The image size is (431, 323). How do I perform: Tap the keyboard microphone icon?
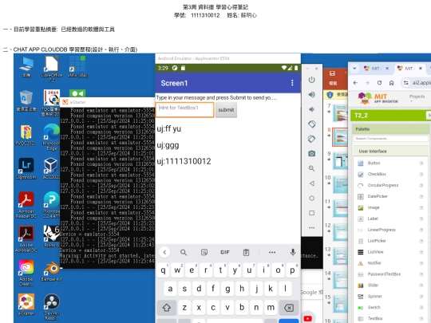click(293, 252)
